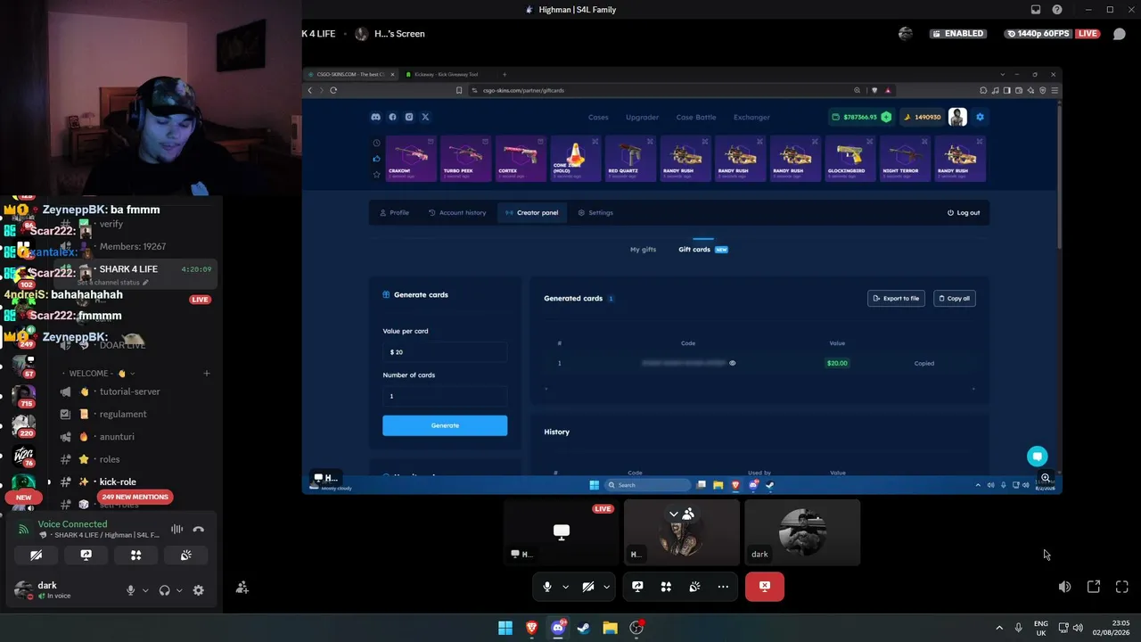Click the Export to file button
Viewport: 1141px width, 642px height.
[897, 298]
